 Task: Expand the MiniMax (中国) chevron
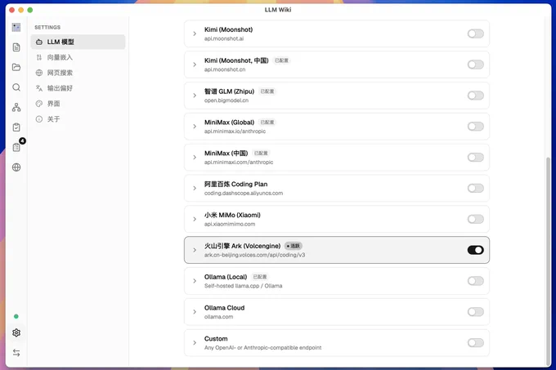tap(195, 157)
